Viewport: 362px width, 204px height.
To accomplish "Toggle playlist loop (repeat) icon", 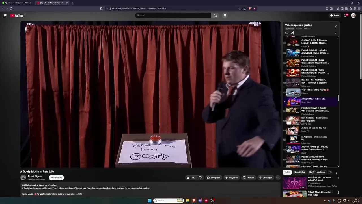I will 287,33.
